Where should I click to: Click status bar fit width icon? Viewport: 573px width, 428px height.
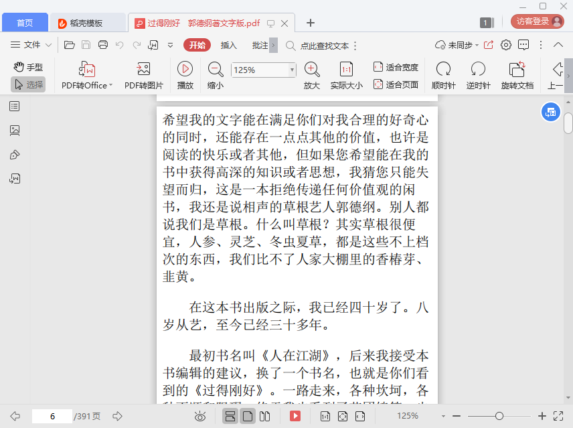360,417
